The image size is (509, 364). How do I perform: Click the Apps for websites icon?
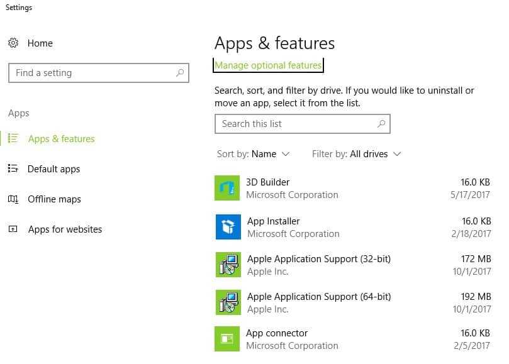(13, 229)
